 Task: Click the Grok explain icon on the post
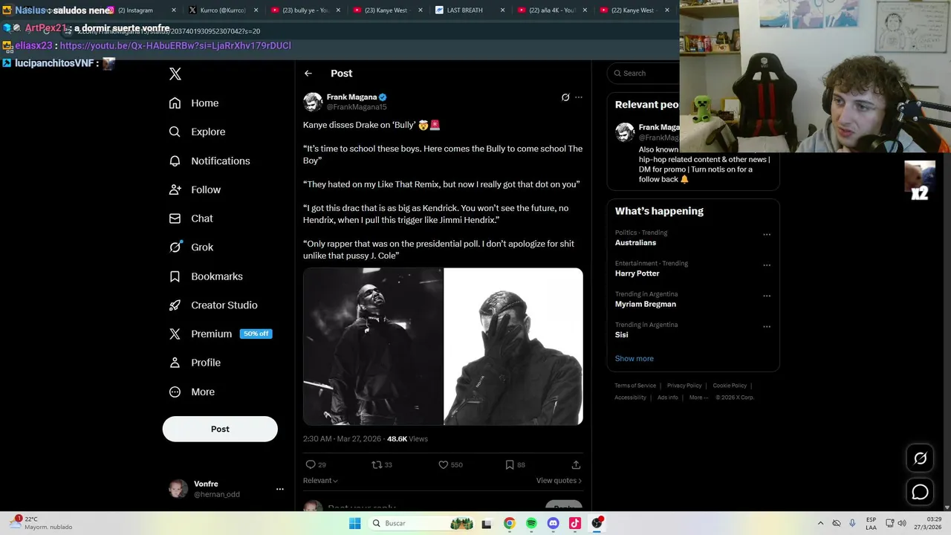[x=565, y=97]
